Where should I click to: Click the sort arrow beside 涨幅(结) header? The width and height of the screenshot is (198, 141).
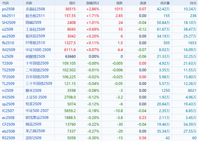coord(98,3)
